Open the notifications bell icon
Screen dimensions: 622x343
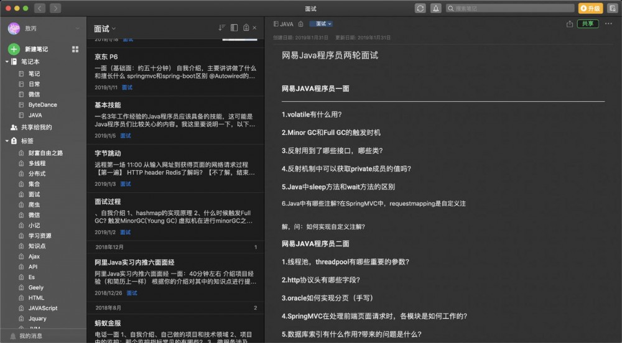pos(435,8)
